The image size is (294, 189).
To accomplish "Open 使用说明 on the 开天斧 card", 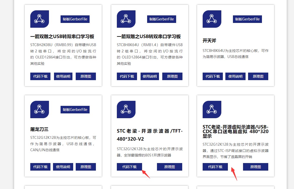I will (235, 76).
